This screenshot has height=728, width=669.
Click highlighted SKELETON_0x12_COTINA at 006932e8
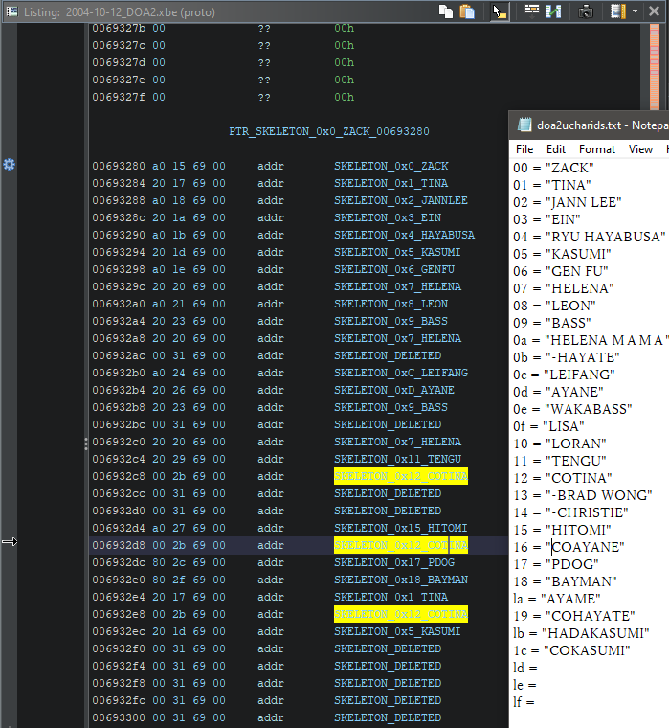click(401, 614)
